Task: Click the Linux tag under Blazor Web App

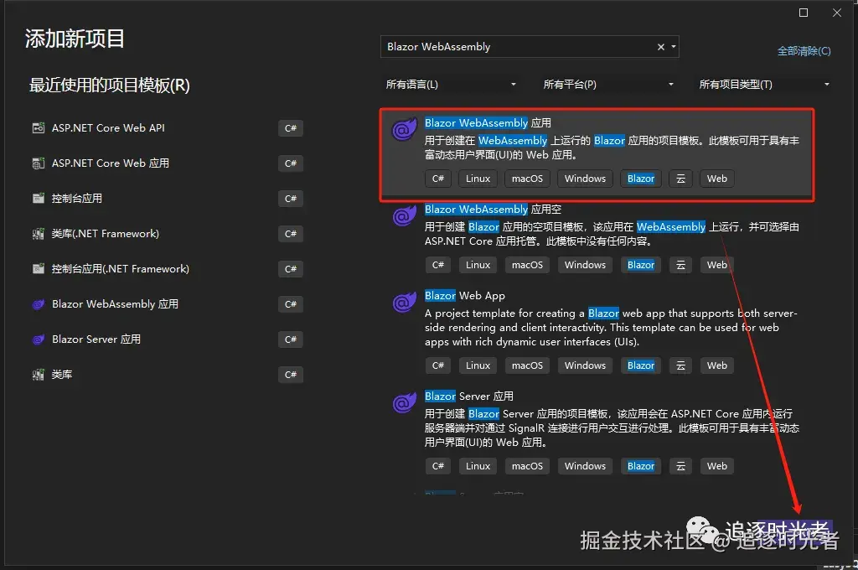Action: (x=478, y=365)
